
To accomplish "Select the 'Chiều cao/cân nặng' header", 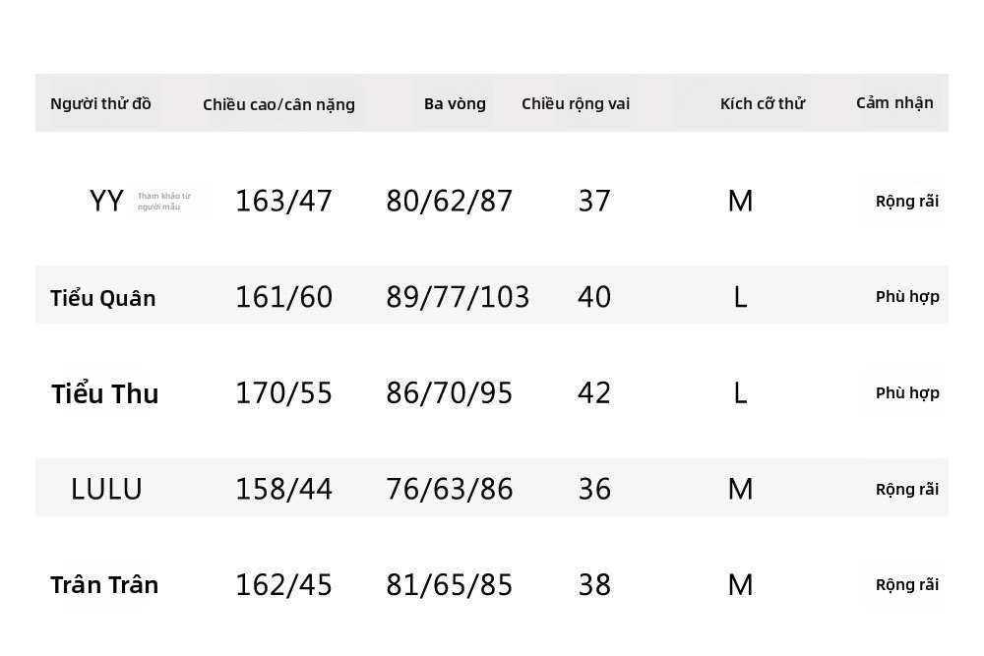I will pyautogui.click(x=278, y=104).
